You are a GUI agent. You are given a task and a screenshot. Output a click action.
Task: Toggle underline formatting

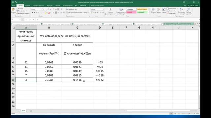[37, 13]
